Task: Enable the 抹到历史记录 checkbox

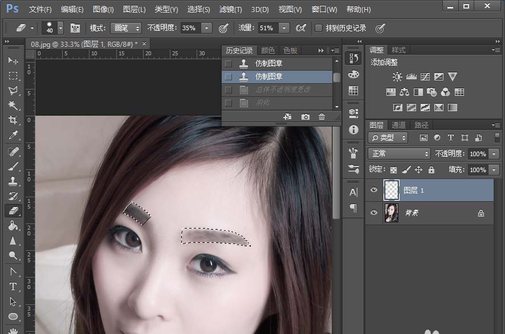Action: point(318,27)
